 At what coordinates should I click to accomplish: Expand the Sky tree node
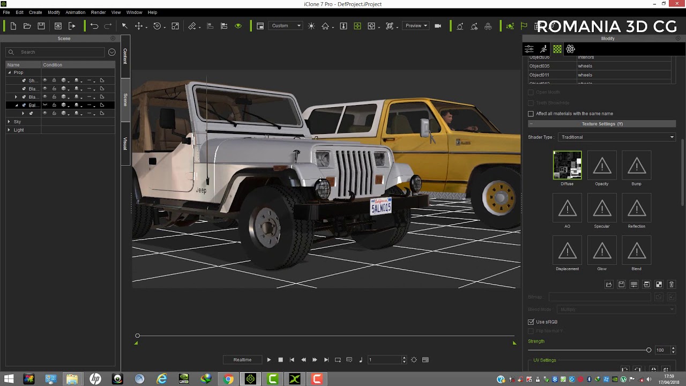pyautogui.click(x=9, y=122)
